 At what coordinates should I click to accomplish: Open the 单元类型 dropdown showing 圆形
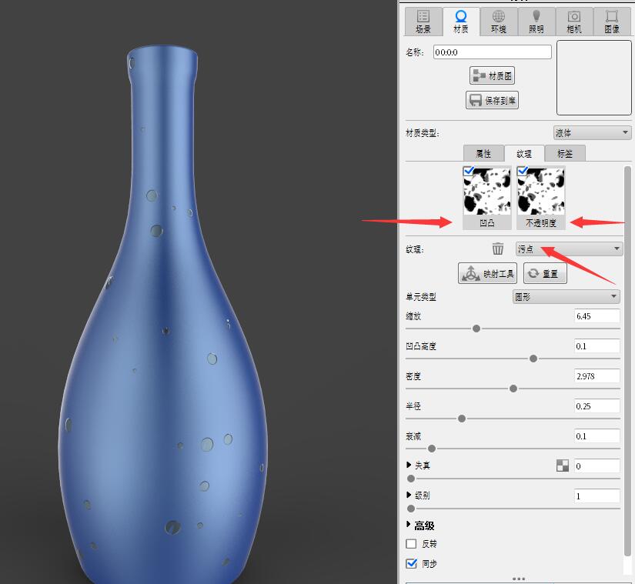point(566,297)
